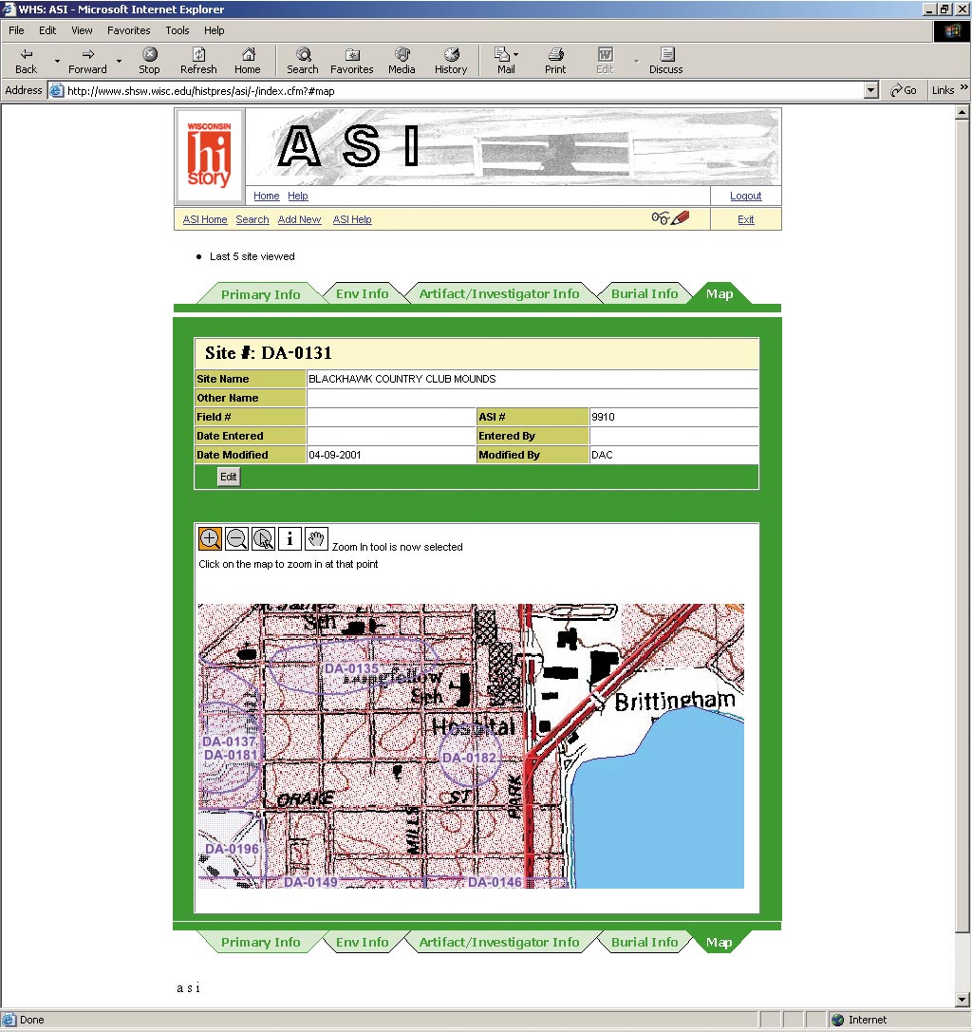Screen dimensions: 972x1032
Task: Pick the Pan hand map tool
Action: (316, 539)
